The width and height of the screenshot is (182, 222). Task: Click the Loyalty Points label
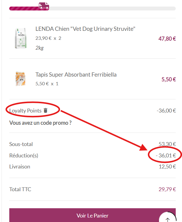click(25, 111)
